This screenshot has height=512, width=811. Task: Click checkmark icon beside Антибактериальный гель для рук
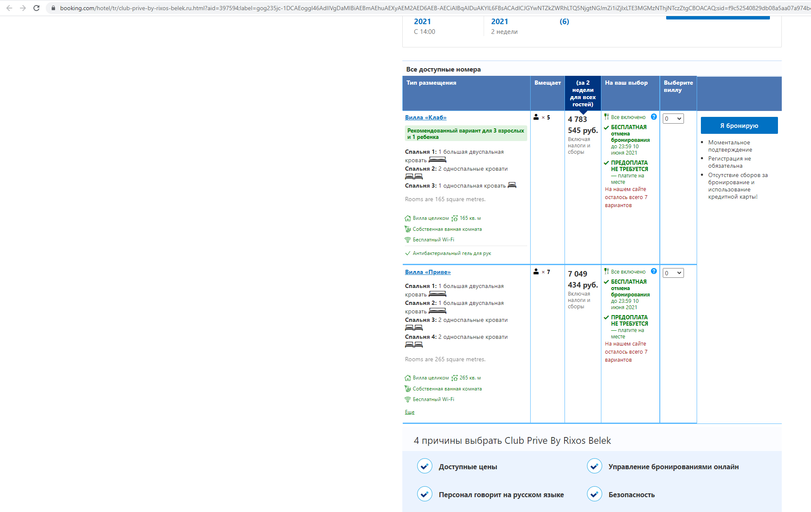408,253
